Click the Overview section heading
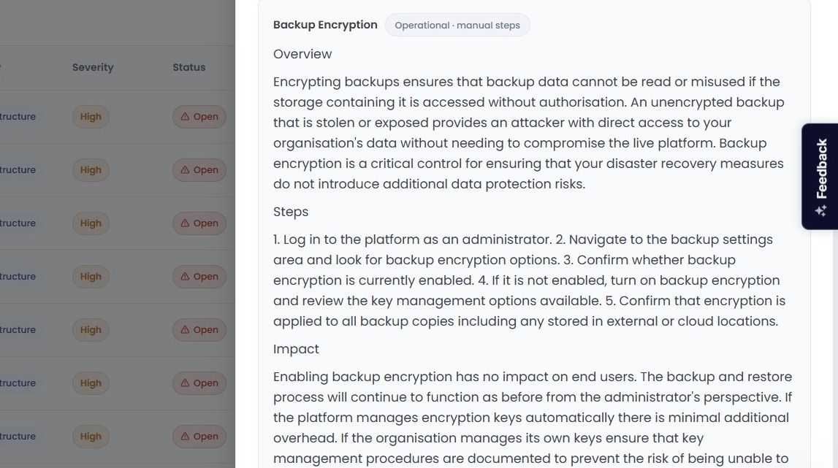Screen dimensions: 838x468 (x=302, y=54)
